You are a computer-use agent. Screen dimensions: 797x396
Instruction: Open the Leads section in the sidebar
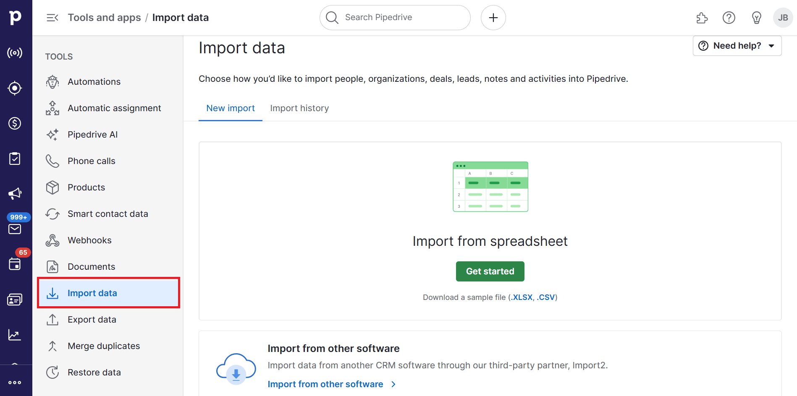tap(15, 53)
